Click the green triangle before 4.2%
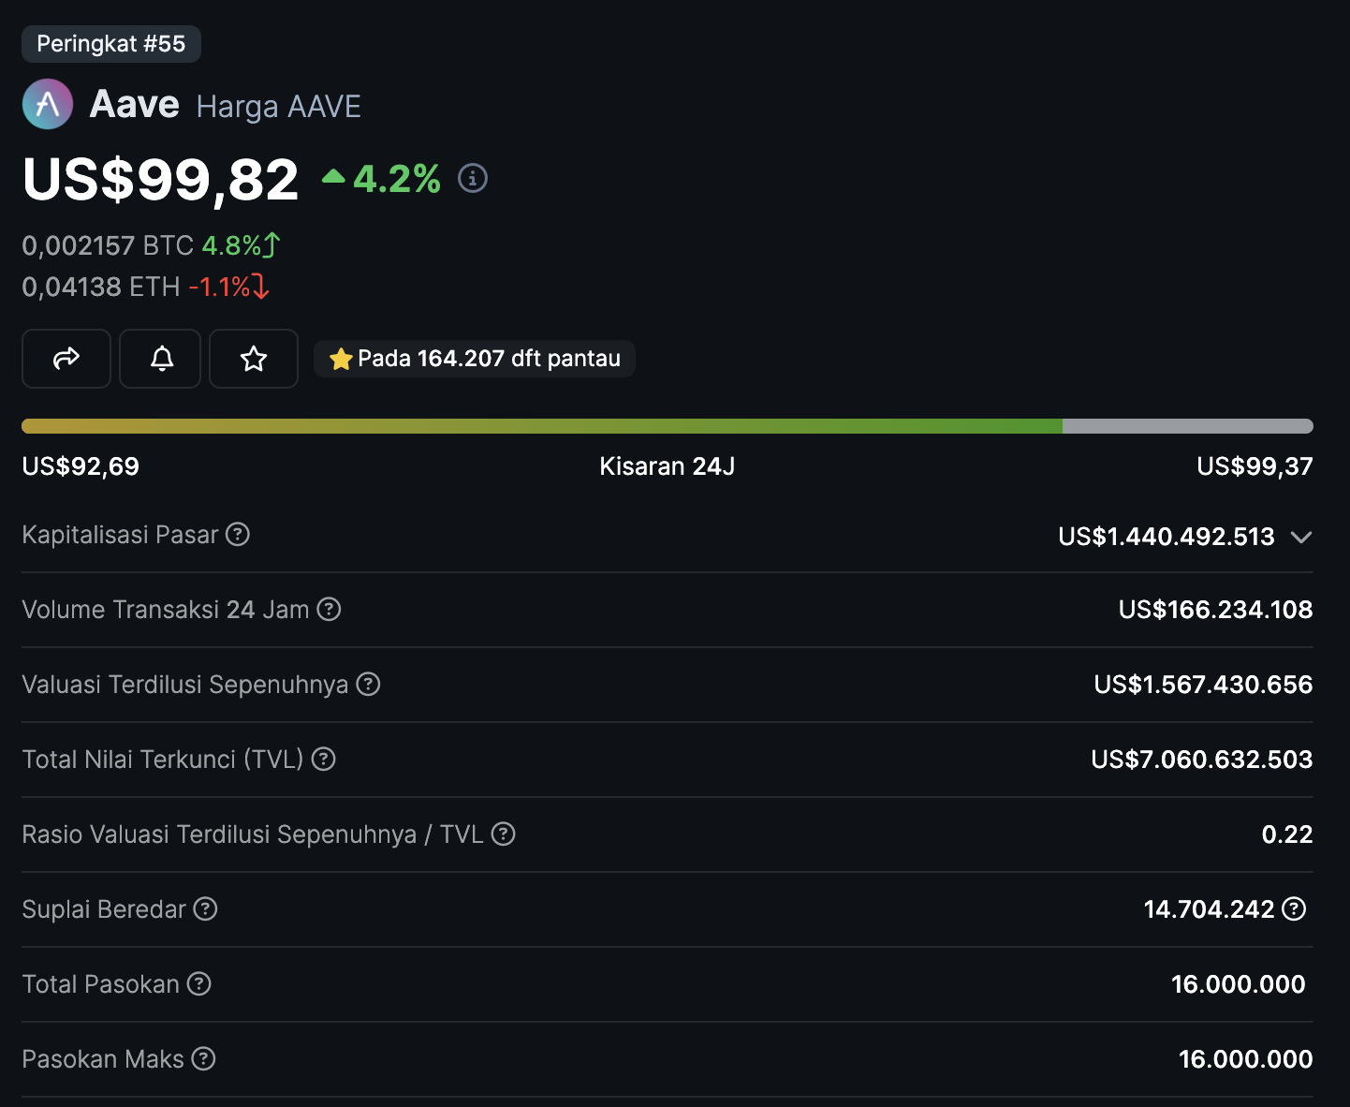Viewport: 1350px width, 1107px height. pyautogui.click(x=333, y=176)
